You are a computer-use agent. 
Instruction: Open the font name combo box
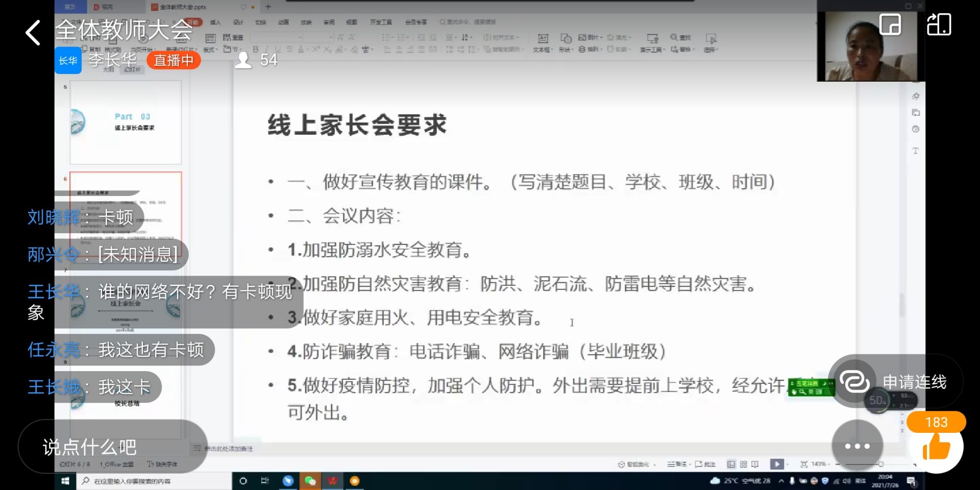(x=277, y=37)
